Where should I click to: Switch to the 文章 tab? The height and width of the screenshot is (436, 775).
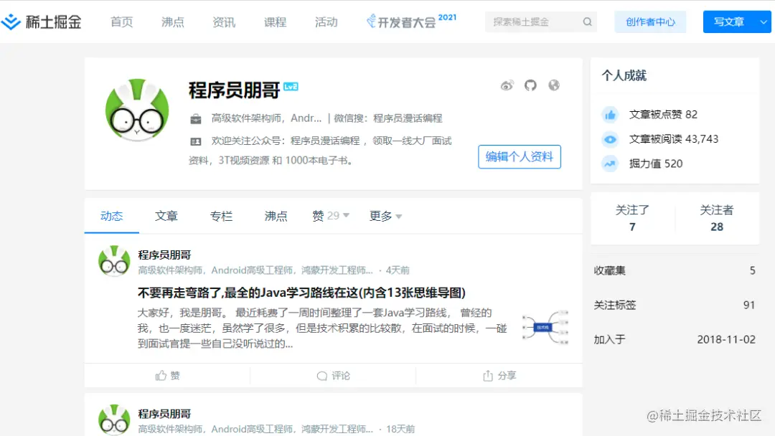(166, 216)
